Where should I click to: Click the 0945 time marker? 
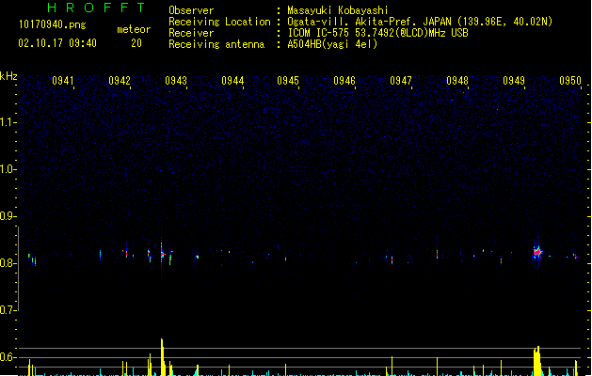(288, 81)
